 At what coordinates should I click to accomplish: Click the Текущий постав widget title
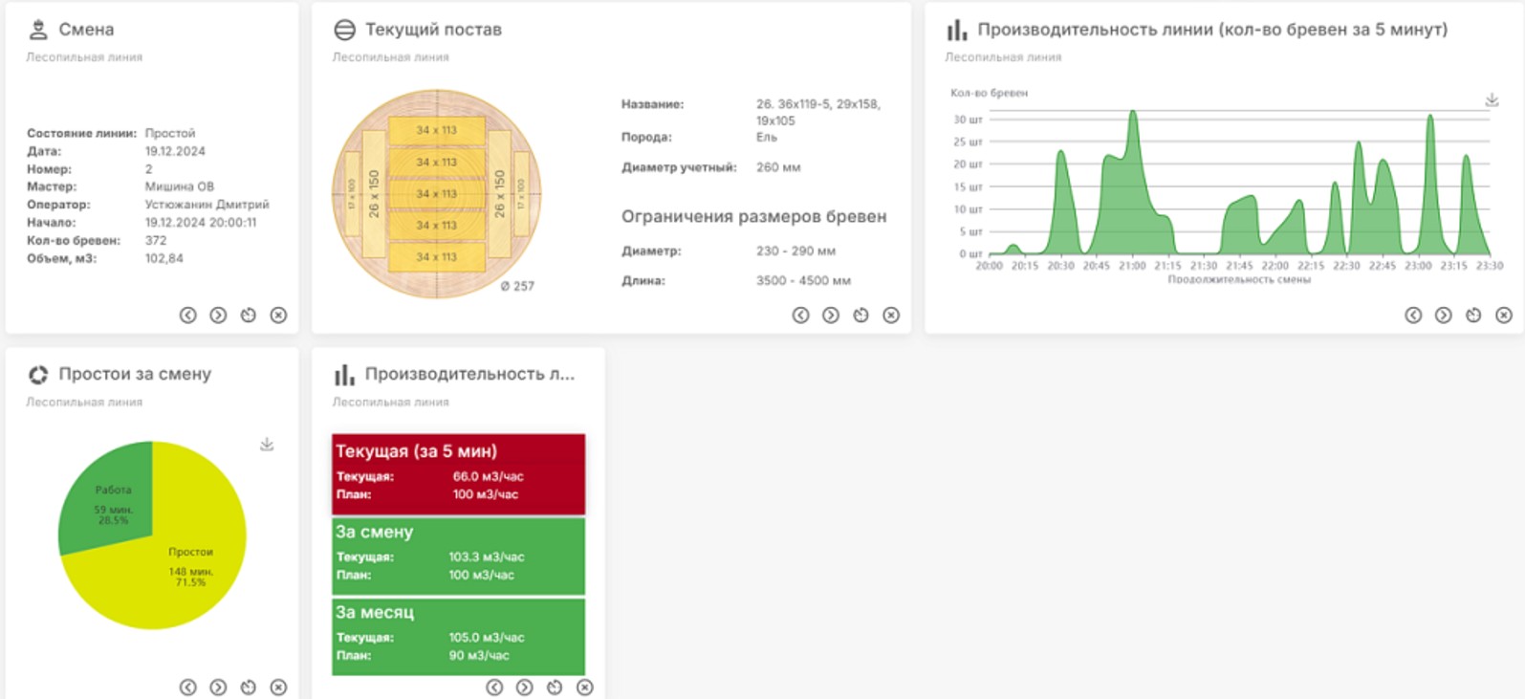coord(433,30)
